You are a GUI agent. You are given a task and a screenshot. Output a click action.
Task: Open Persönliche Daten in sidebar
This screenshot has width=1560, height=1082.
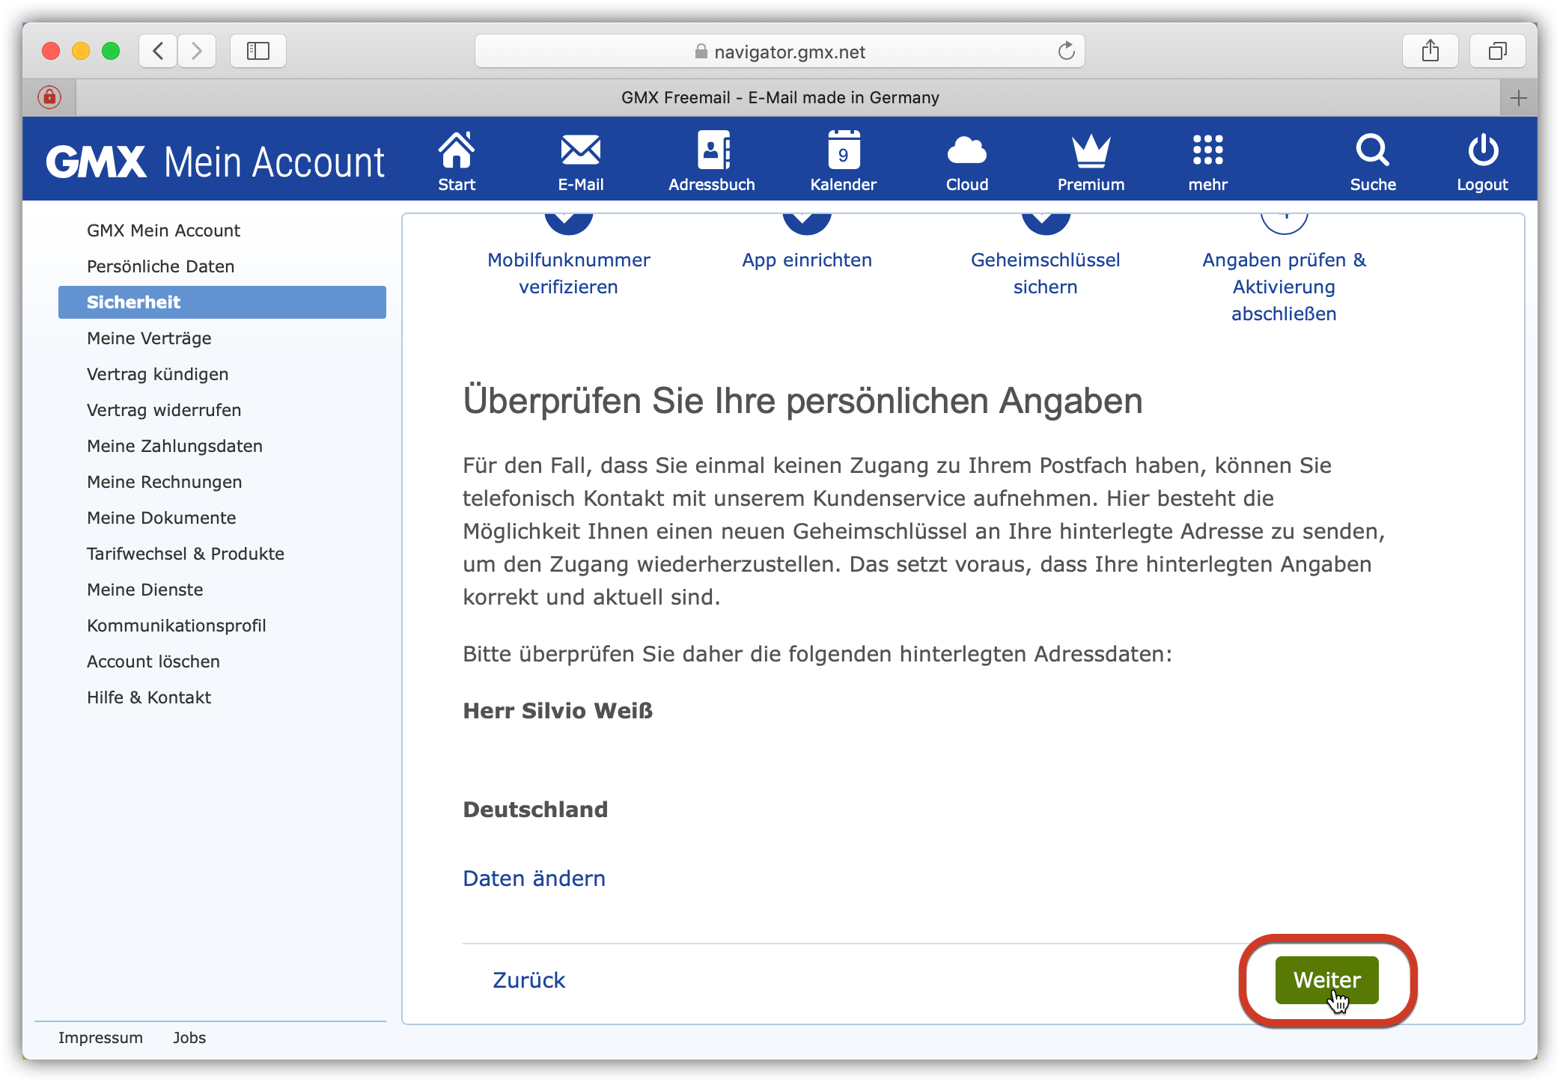click(160, 266)
